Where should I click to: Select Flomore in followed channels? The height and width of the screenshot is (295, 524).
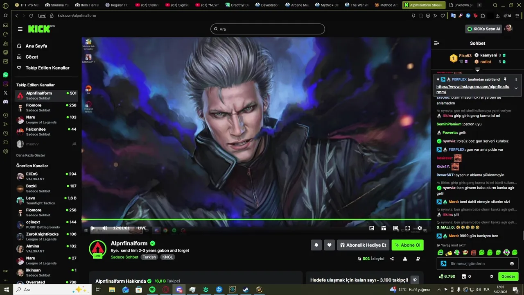pos(46,108)
